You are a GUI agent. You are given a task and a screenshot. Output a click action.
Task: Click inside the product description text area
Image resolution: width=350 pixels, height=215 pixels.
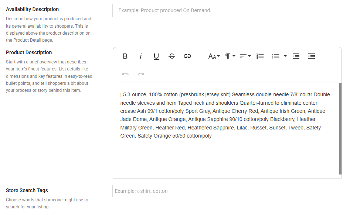tap(226, 155)
